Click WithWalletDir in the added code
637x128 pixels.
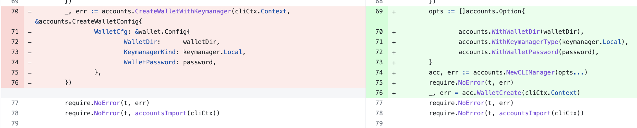click(x=516, y=32)
